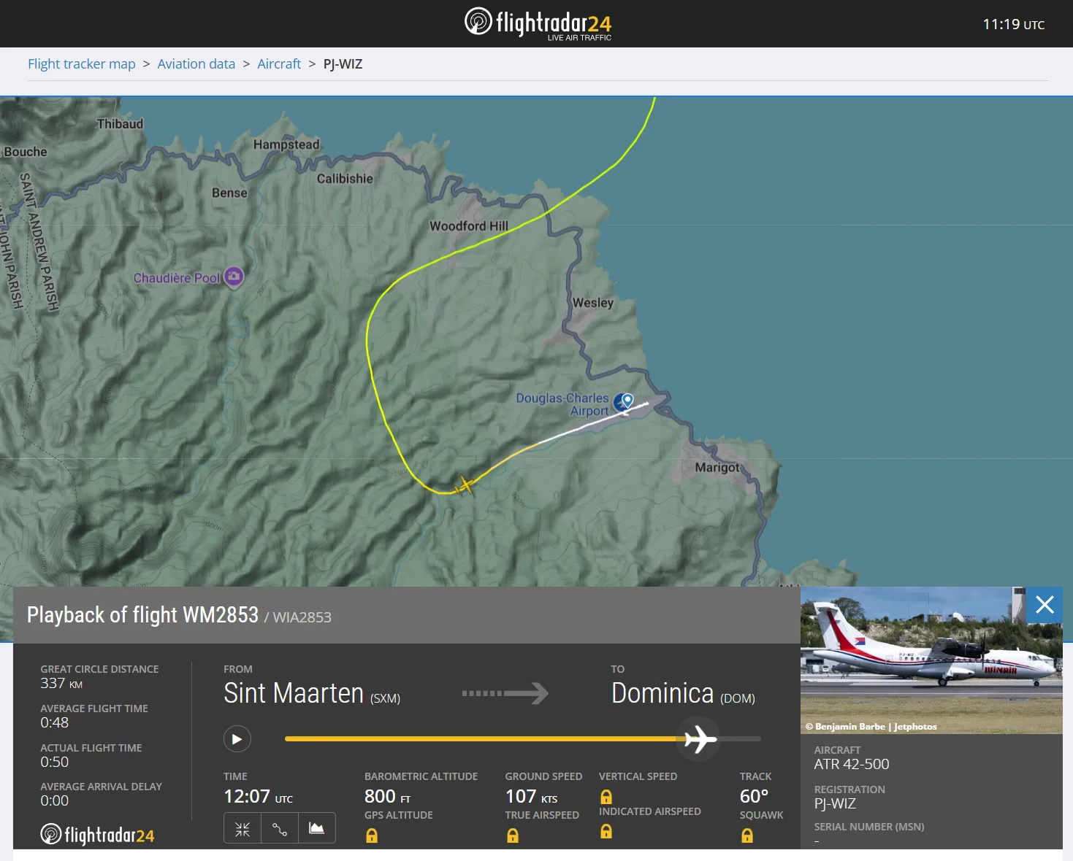Click the Playback of flight WM2853 title

click(143, 615)
